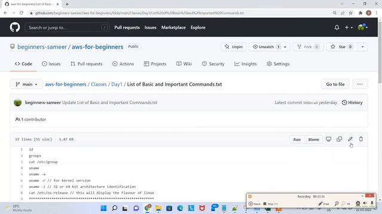382x214 pixels.
Task: Open Explore in the header
Action: 198,27
